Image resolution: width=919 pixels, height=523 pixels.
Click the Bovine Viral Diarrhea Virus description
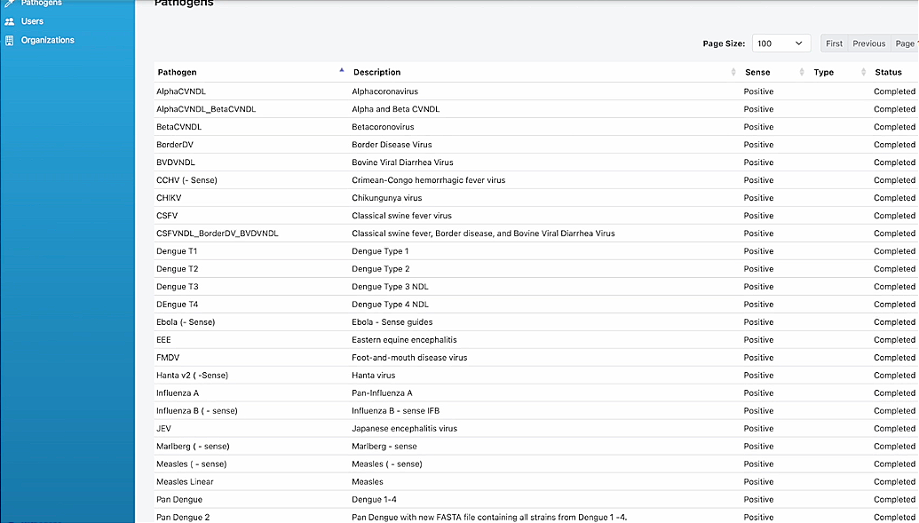click(x=402, y=162)
